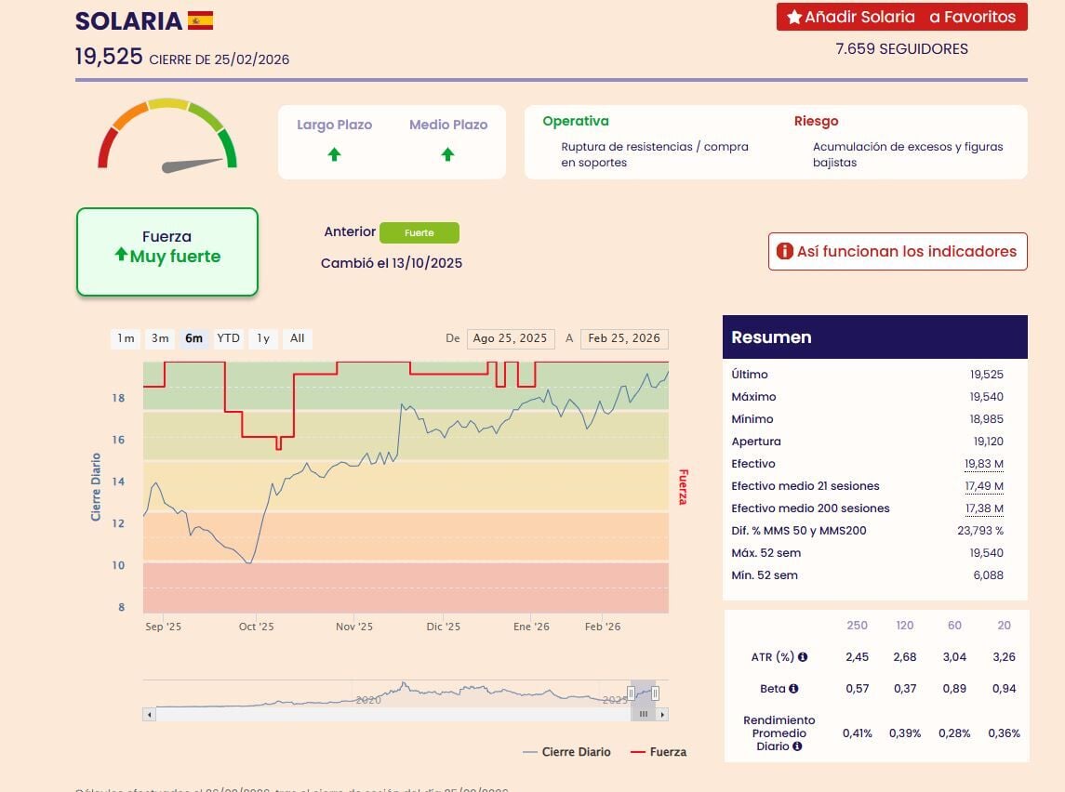Click the star icon in Añadir a Favoritos
Viewport: 1065px width, 792px height.
[793, 18]
